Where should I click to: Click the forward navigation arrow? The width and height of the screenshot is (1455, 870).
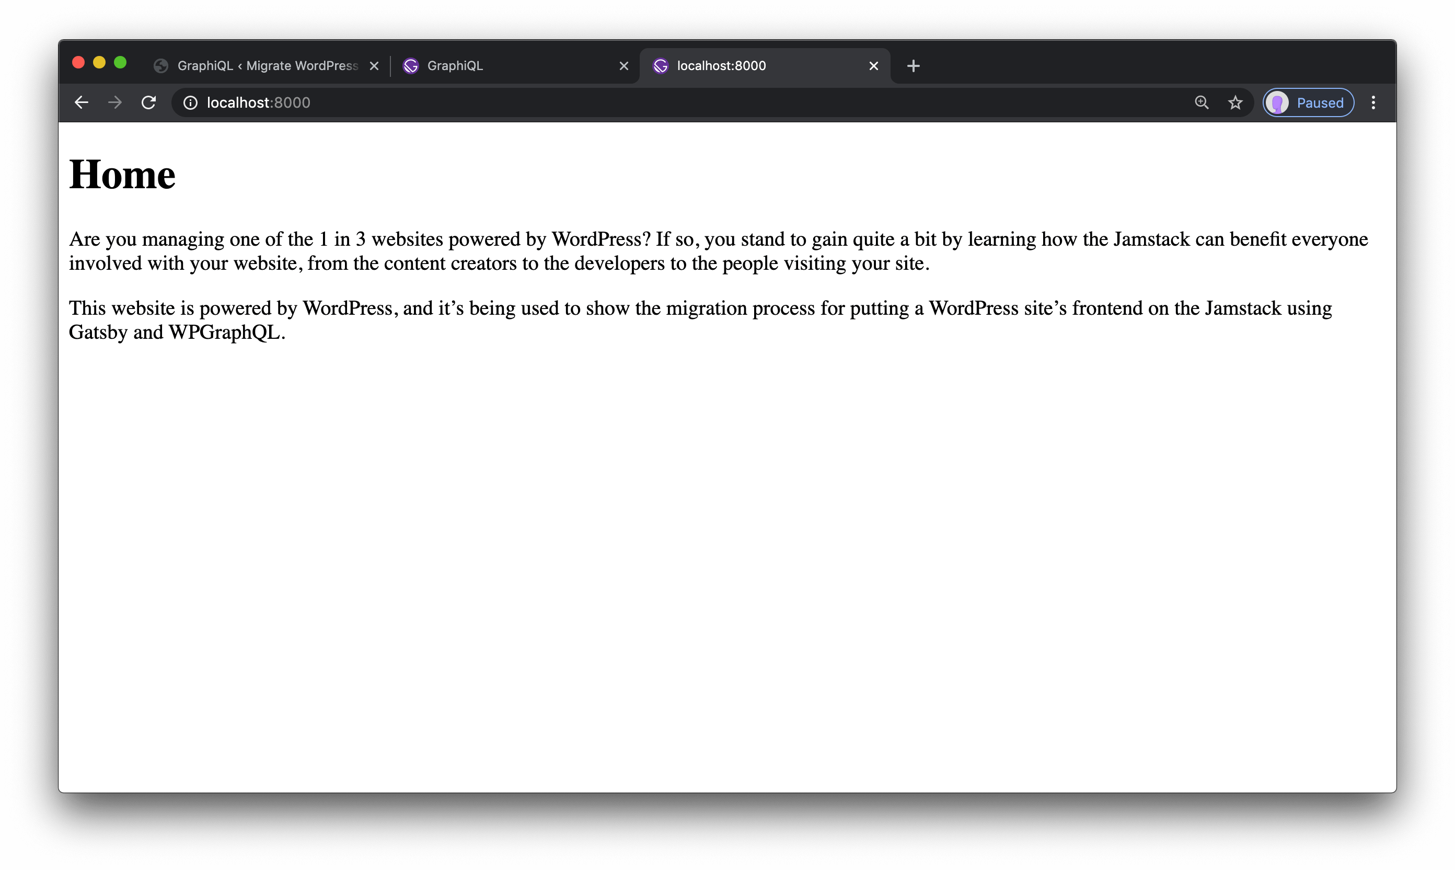[115, 102]
